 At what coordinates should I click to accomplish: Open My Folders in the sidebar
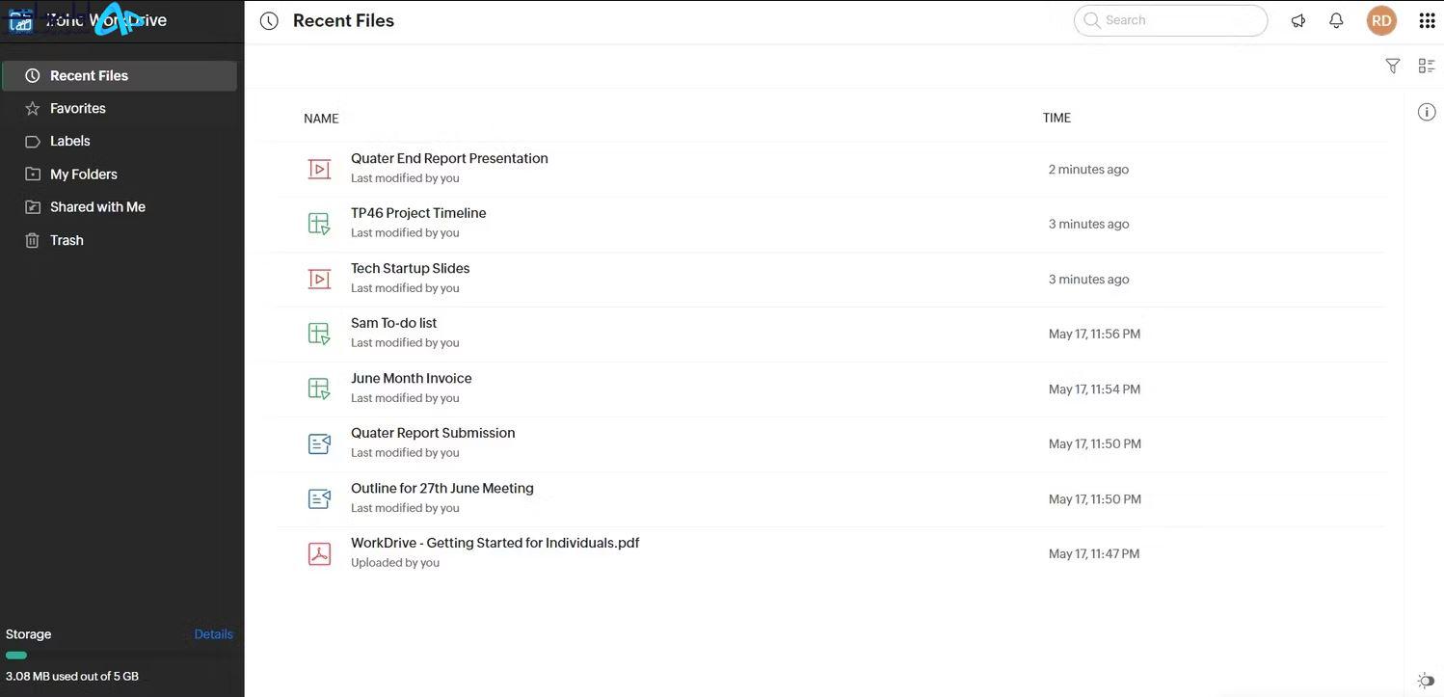coord(84,174)
